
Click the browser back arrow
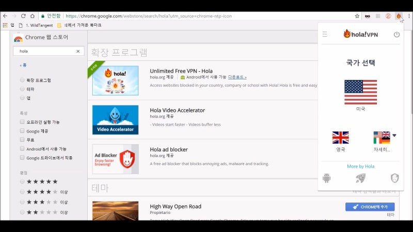click(5, 16)
